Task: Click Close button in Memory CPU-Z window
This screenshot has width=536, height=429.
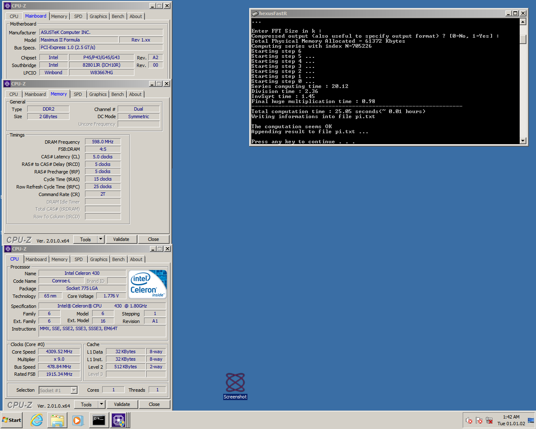Action: pos(153,239)
